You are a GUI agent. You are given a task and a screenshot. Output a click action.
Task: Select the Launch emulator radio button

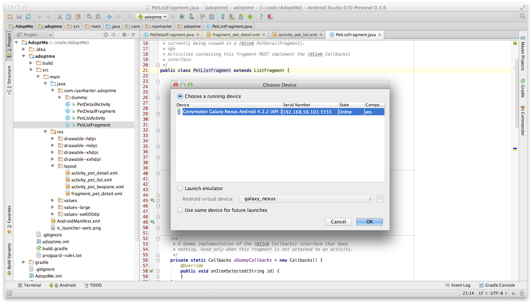click(x=180, y=188)
